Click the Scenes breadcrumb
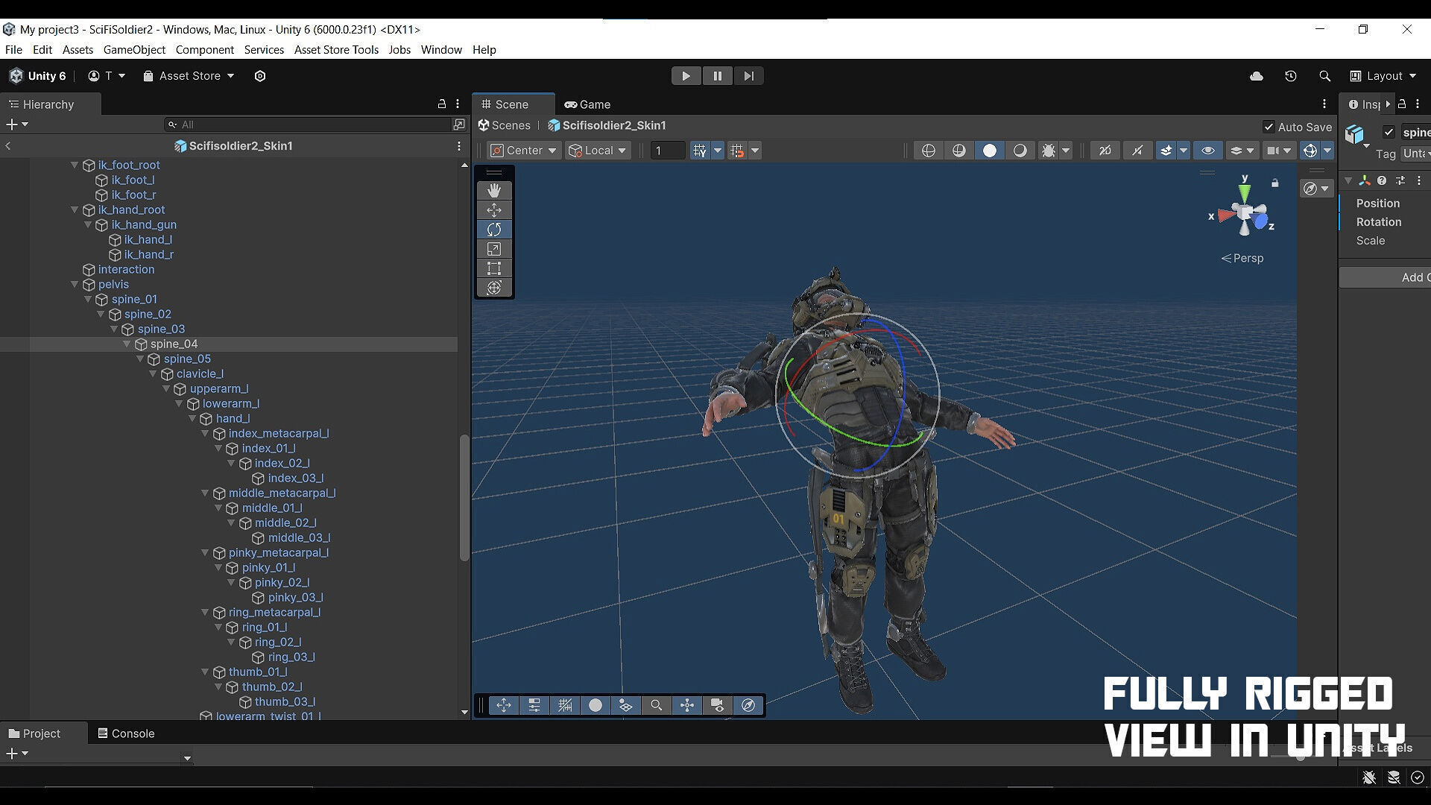The height and width of the screenshot is (805, 1431). point(504,125)
